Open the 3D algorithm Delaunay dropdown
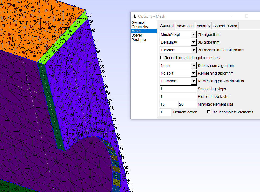The height and width of the screenshot is (192, 260). click(178, 43)
